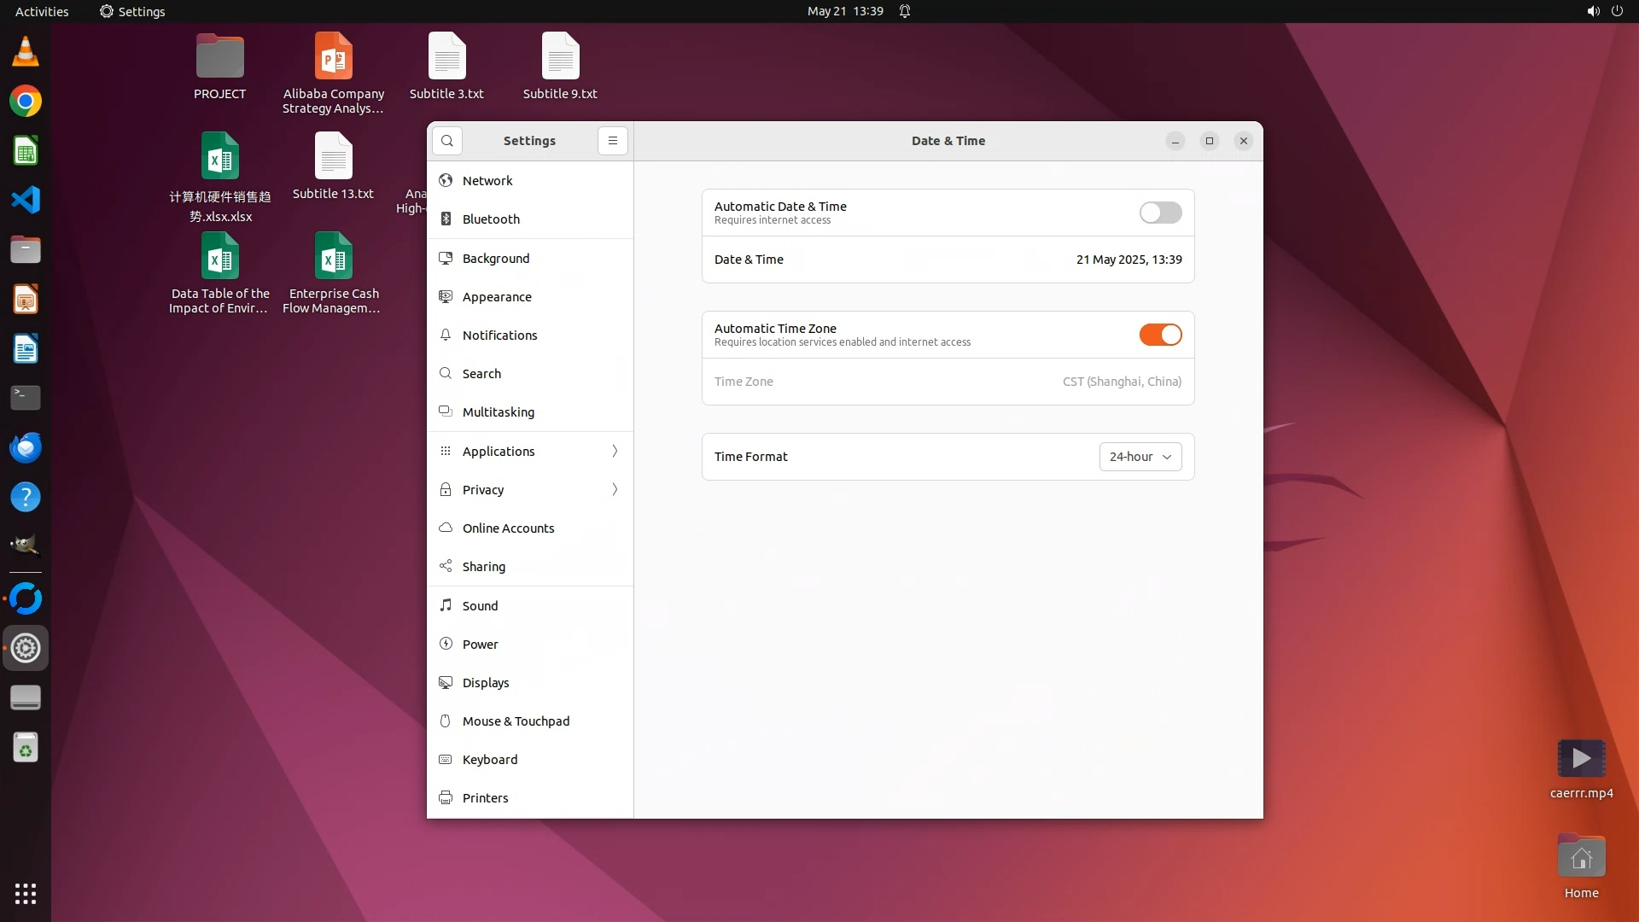Click the Settings search magnifier icon
Viewport: 1639px width, 922px height.
click(447, 141)
